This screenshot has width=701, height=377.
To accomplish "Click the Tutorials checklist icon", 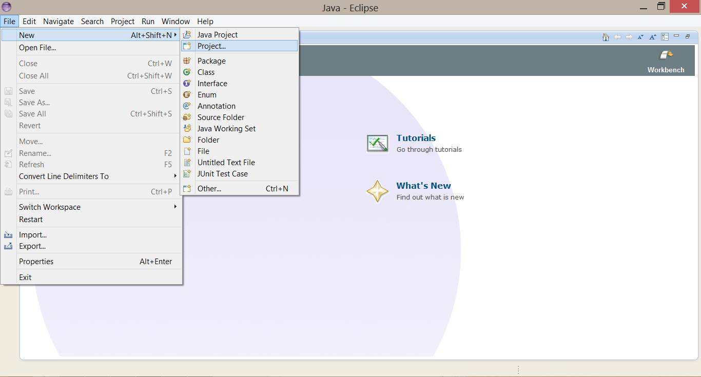I will coord(377,143).
